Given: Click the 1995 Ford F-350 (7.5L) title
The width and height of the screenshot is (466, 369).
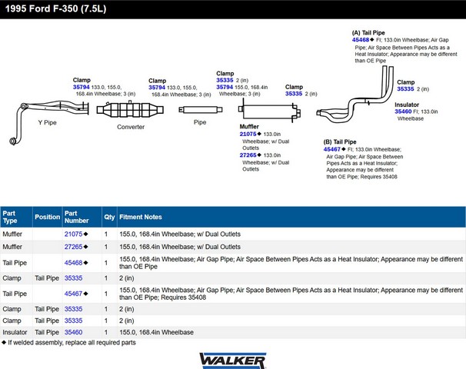Looking at the screenshot, I should click(x=55, y=8).
